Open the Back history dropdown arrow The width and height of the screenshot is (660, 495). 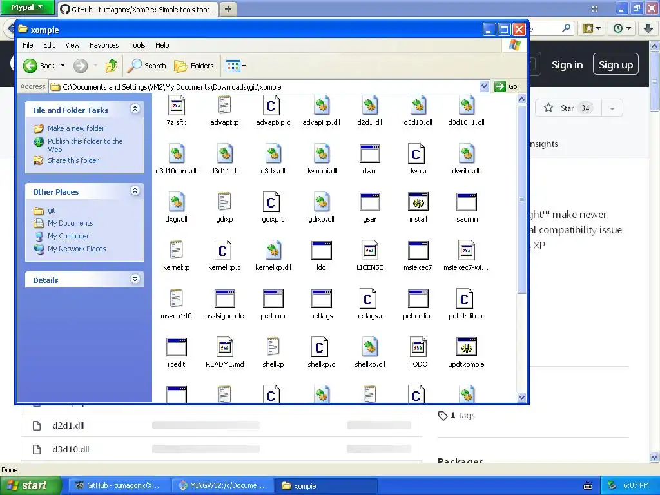coord(63,66)
